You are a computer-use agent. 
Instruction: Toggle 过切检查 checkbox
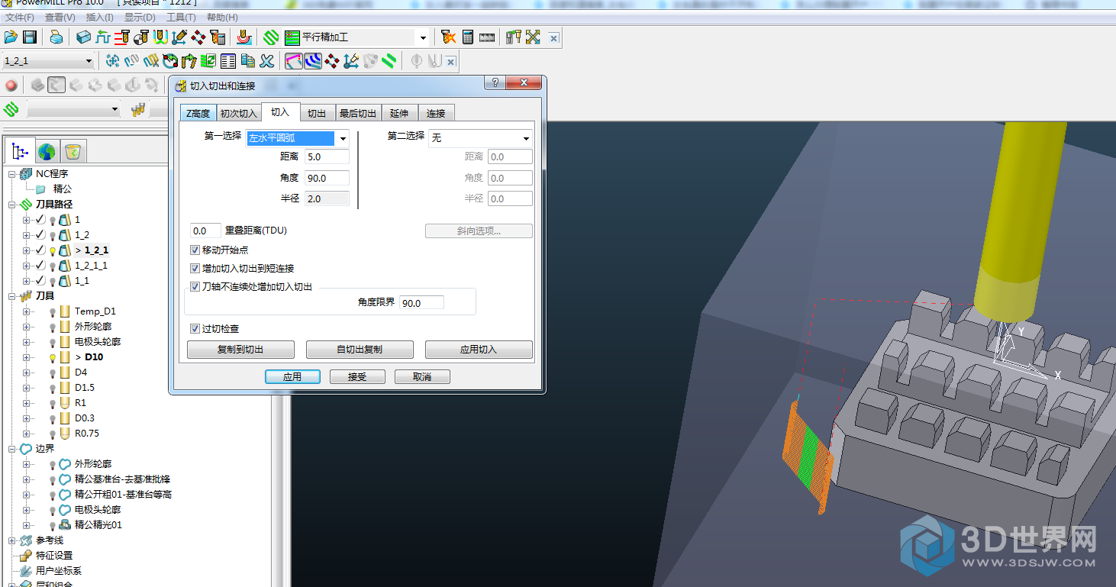coord(195,329)
